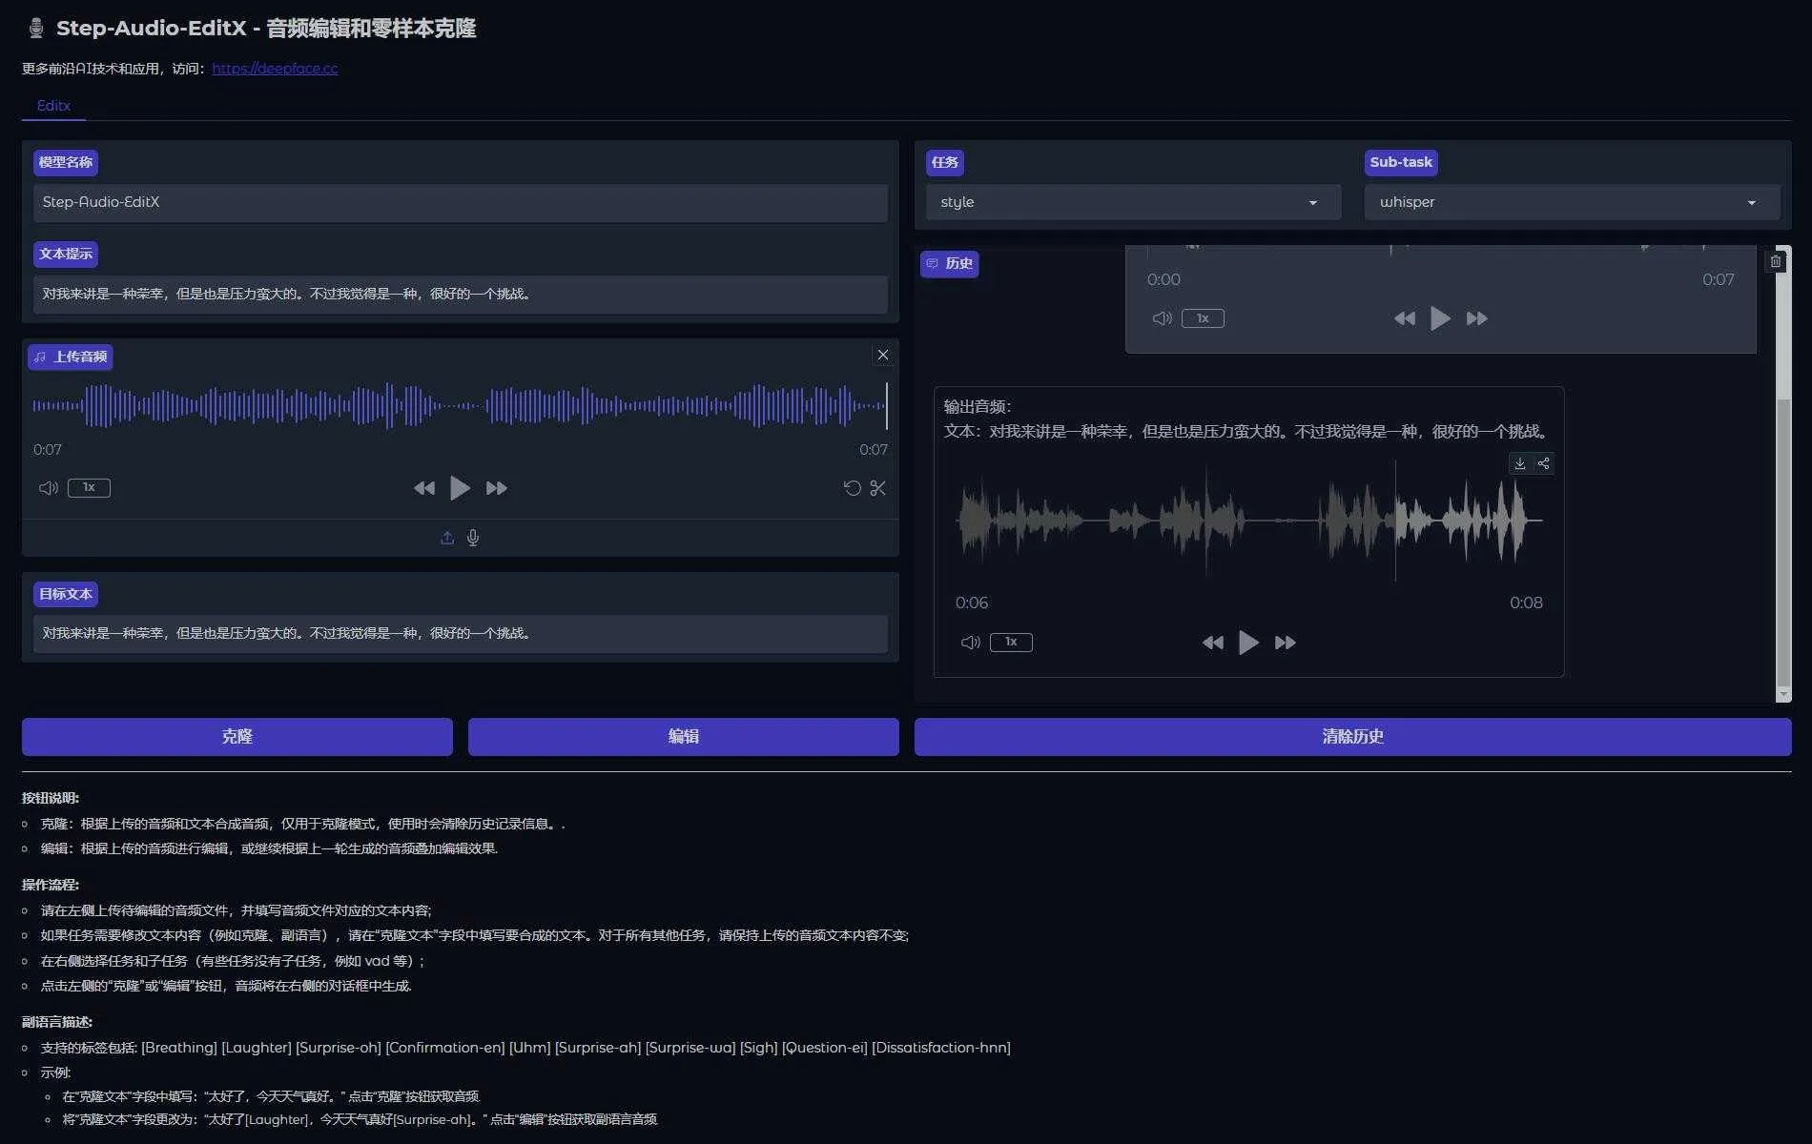Undo the audio trim with the reset icon
The height and width of the screenshot is (1144, 1812).
coord(852,487)
